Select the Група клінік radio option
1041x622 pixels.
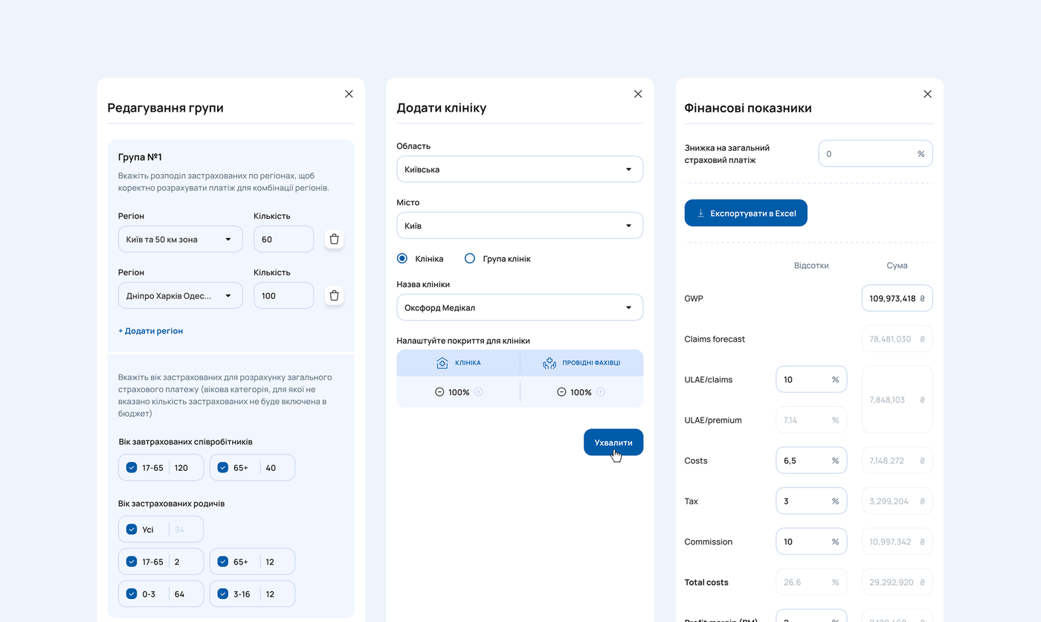[x=469, y=259]
